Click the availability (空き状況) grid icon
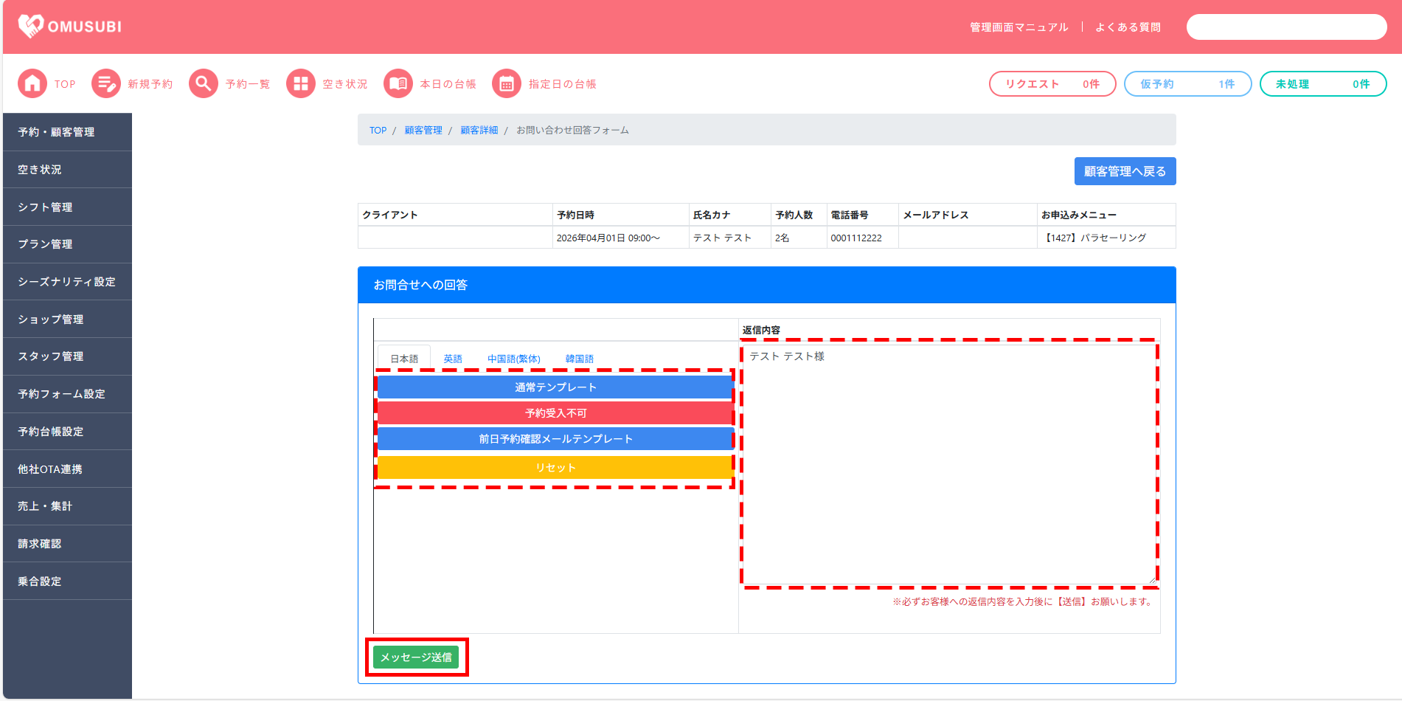 300,84
